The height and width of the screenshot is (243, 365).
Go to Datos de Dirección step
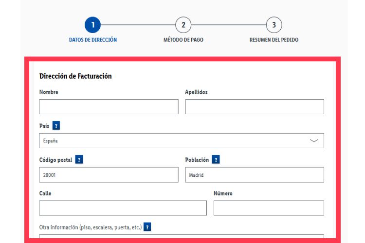(x=93, y=40)
